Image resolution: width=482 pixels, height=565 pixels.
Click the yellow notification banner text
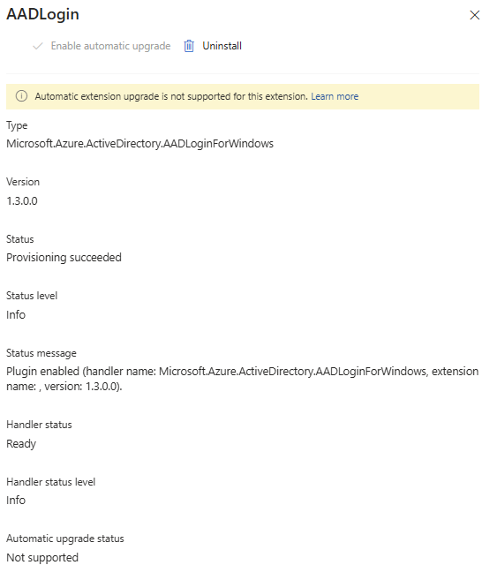point(171,96)
